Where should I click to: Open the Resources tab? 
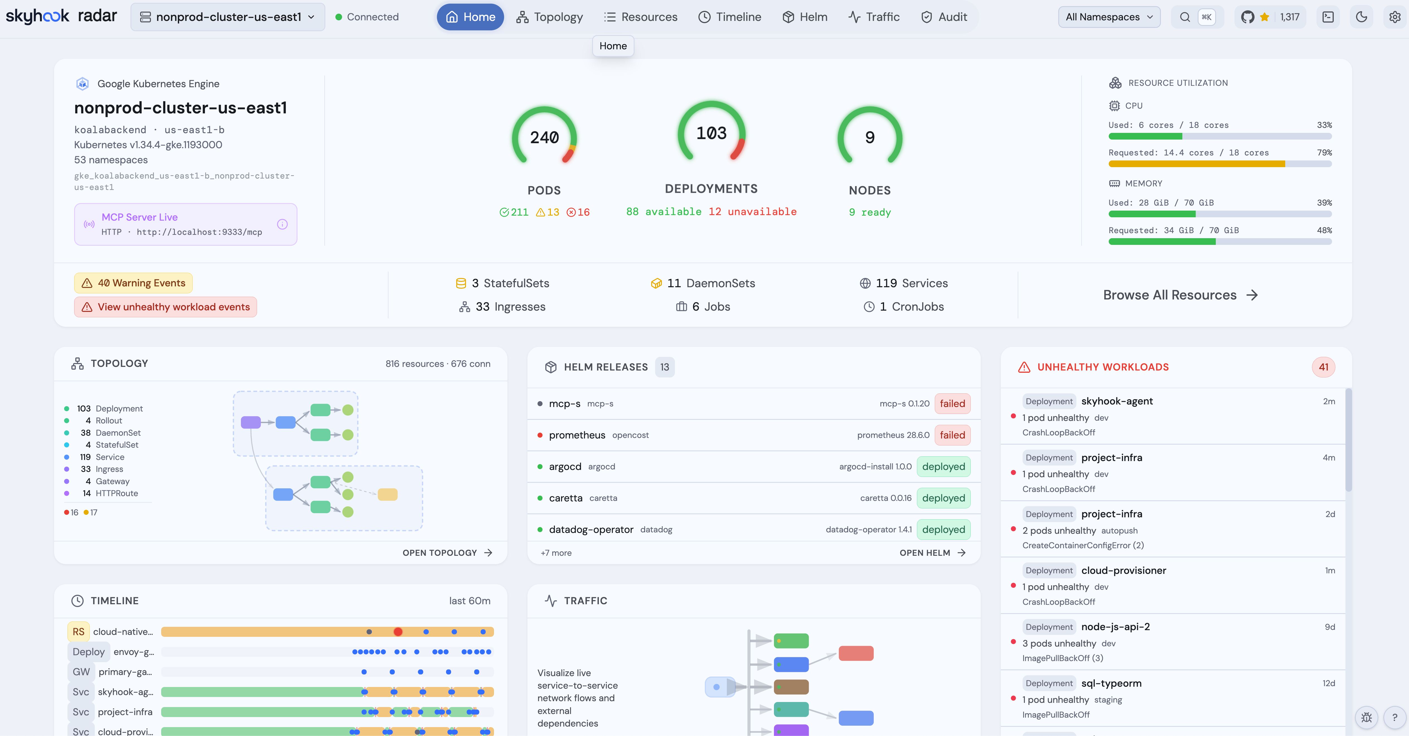coord(640,17)
